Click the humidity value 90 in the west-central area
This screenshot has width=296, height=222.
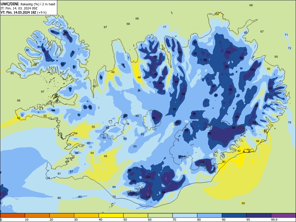104,138
